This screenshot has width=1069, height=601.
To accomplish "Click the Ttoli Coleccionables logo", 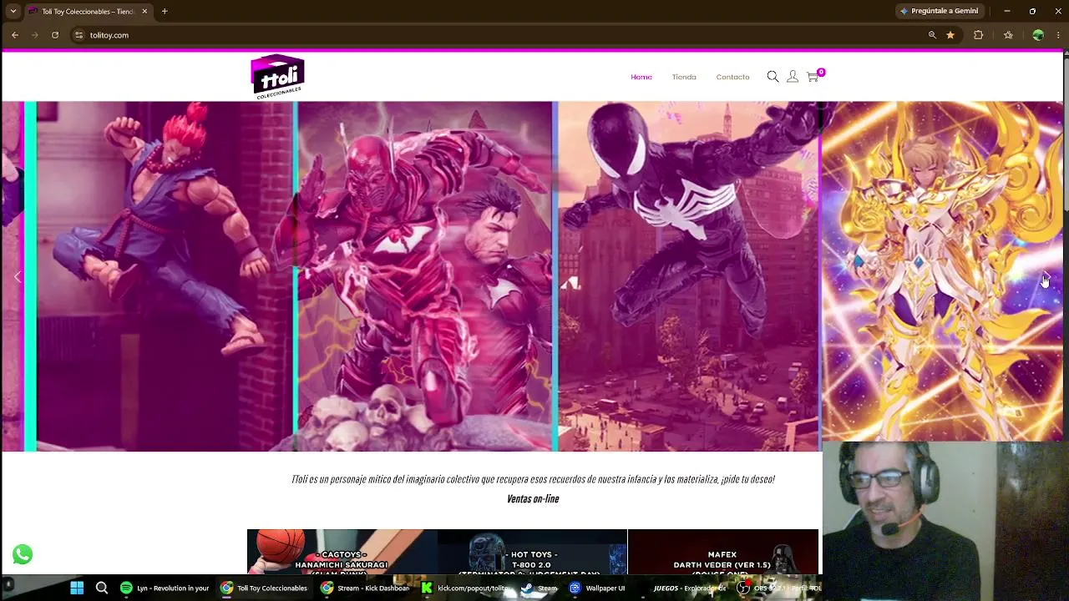I will [277, 77].
